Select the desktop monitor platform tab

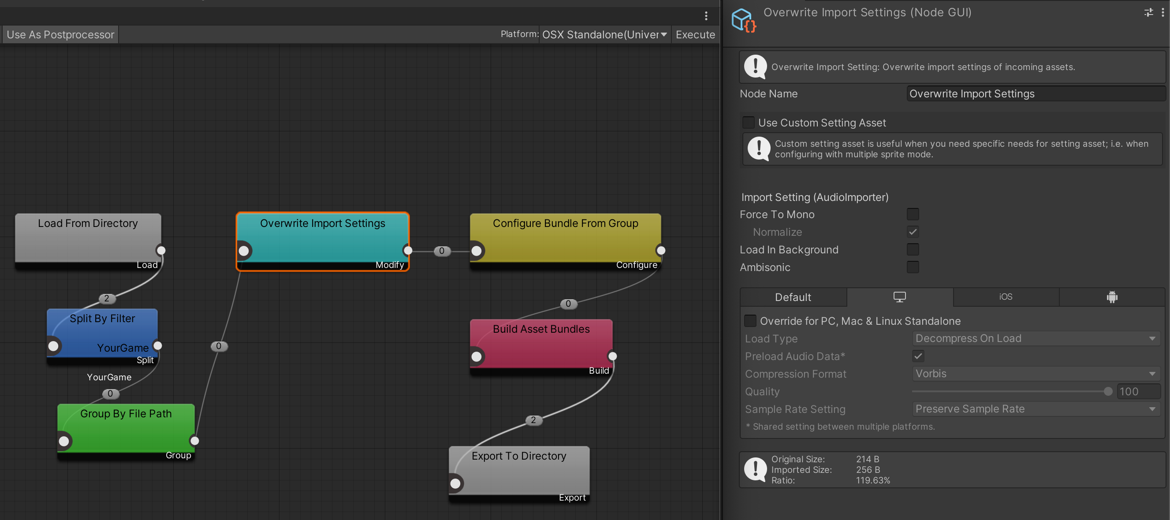[899, 297]
